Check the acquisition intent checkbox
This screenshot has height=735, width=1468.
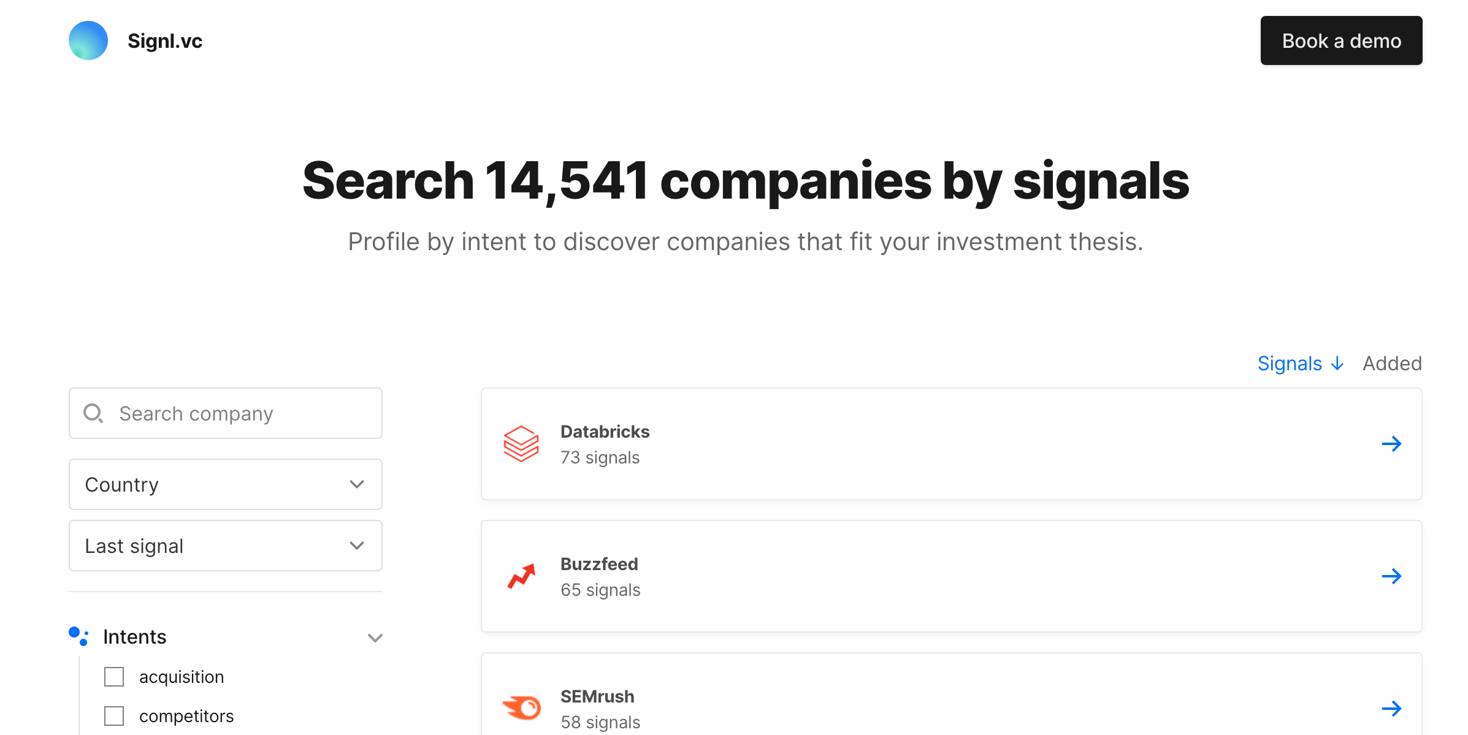pyautogui.click(x=114, y=677)
